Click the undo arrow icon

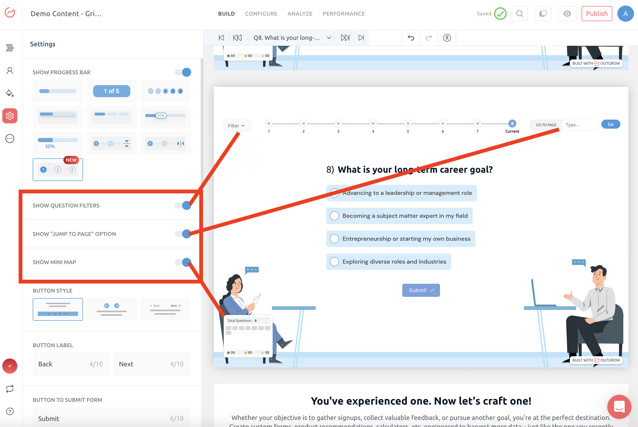click(411, 38)
